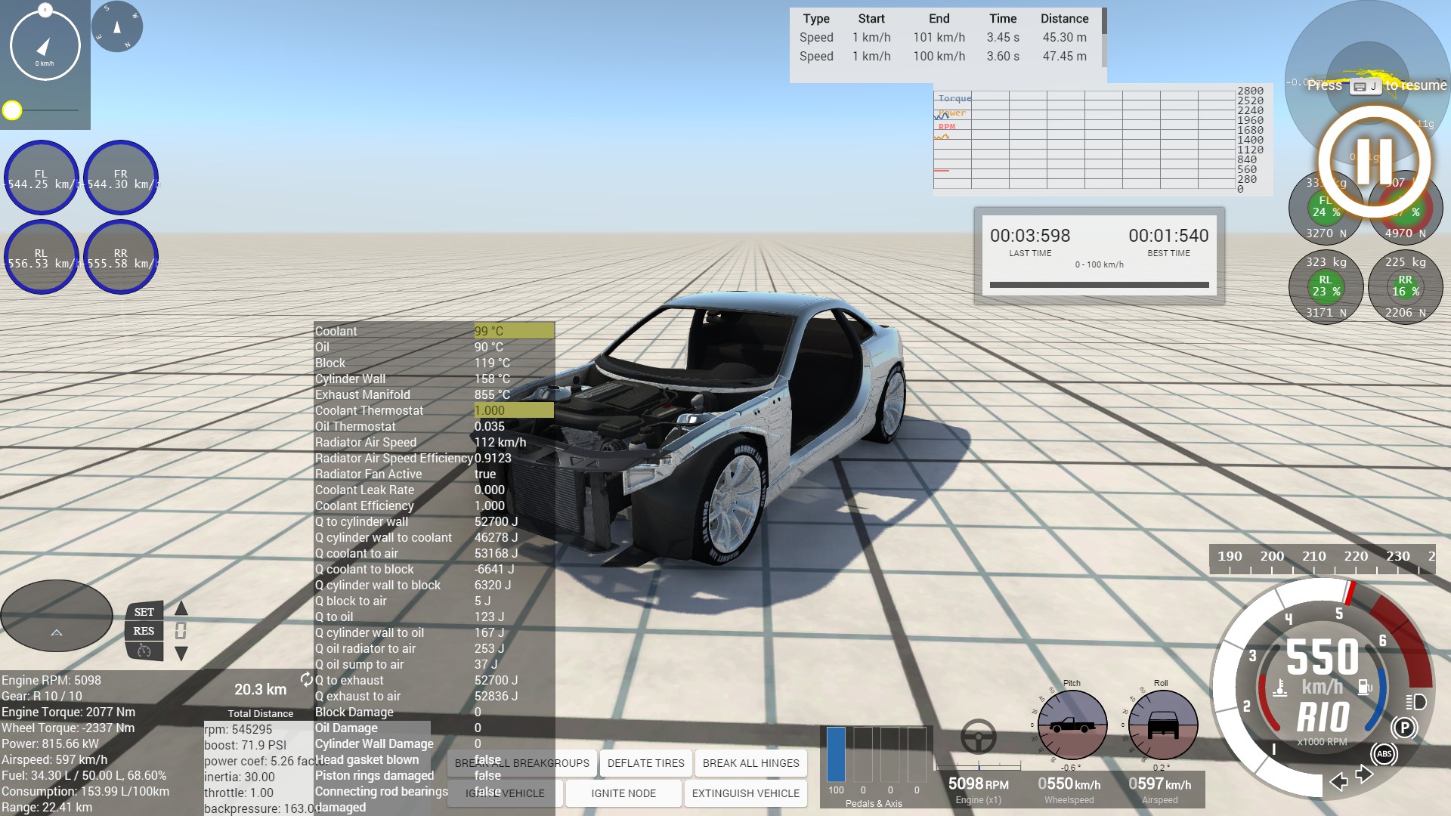This screenshot has width=1451, height=816.
Task: Decrease cruise speed with the down arrow
Action: (181, 653)
